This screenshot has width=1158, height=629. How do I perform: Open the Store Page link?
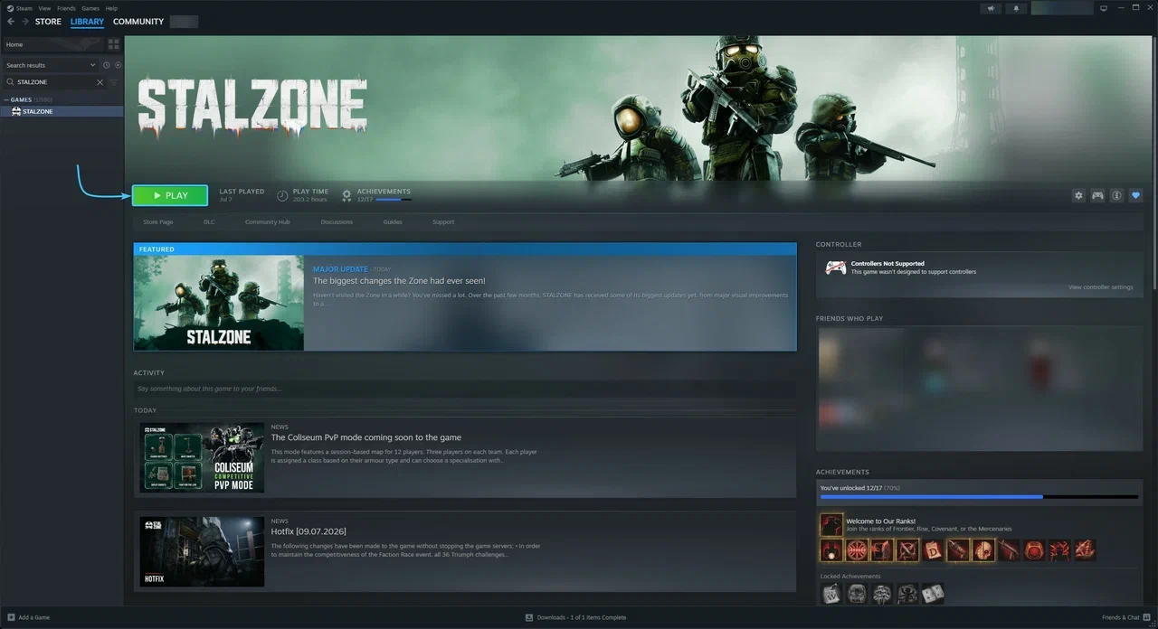click(x=158, y=221)
